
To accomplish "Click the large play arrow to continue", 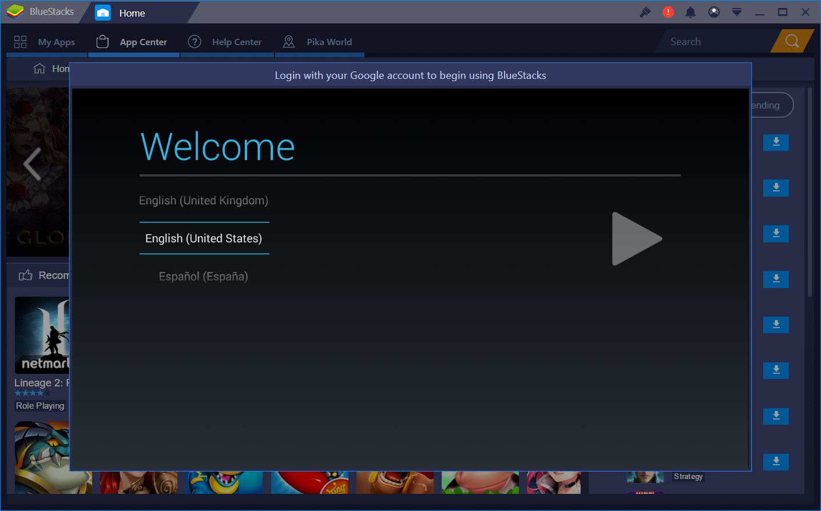I will (x=636, y=239).
